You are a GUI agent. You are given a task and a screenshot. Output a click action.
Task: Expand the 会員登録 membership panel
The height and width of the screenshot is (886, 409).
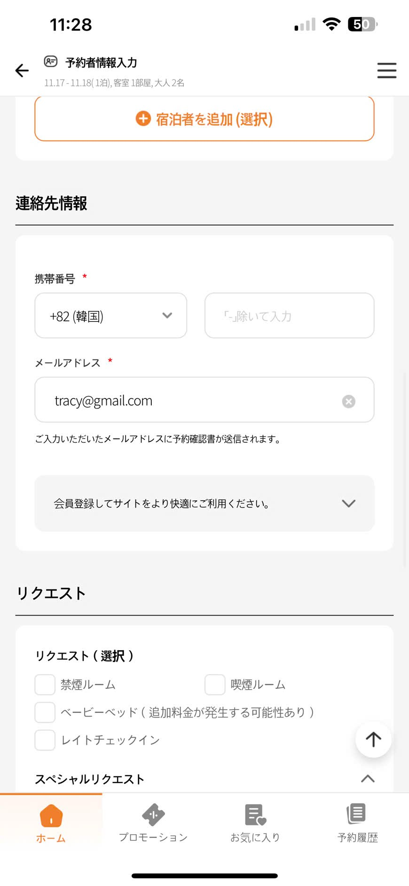[204, 503]
